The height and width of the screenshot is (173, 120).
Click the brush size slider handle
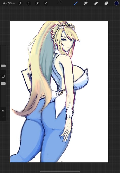click(3, 66)
